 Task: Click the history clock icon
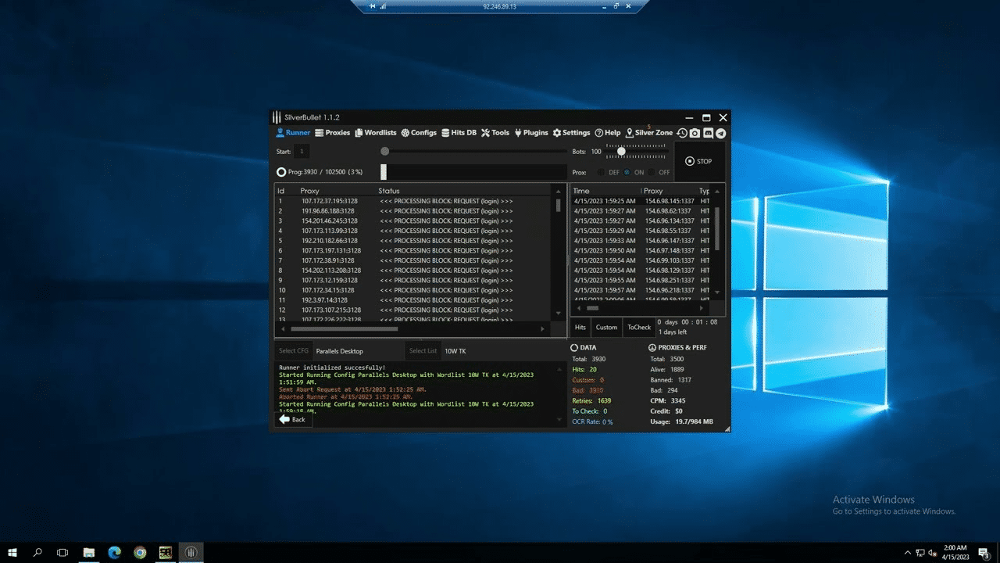(682, 133)
